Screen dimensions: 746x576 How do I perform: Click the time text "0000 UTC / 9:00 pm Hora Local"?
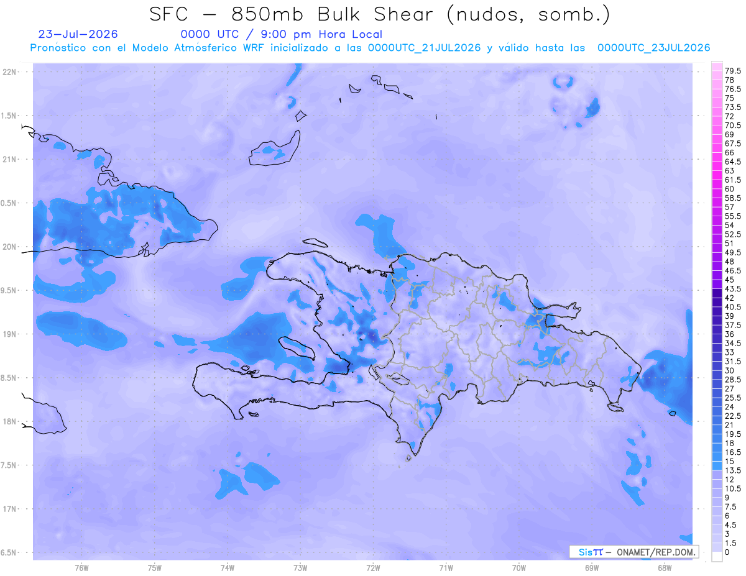pos(281,34)
